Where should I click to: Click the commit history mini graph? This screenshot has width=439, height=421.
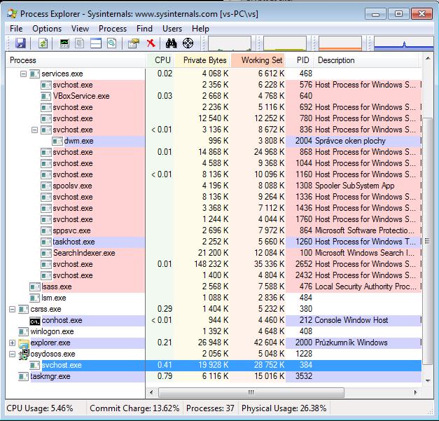coord(285,43)
